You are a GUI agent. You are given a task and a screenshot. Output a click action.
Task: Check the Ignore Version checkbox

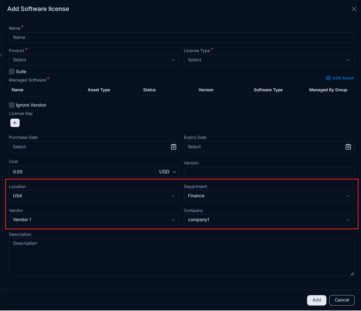click(12, 105)
